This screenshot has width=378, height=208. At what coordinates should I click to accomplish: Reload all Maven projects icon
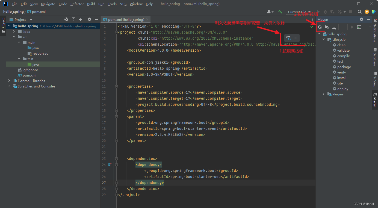pyautogui.click(x=320, y=27)
